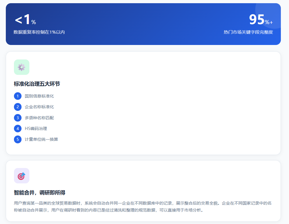The height and width of the screenshot is (224, 289).
Task: Click the target icon above 智能合并
Action: pyautogui.click(x=22, y=176)
